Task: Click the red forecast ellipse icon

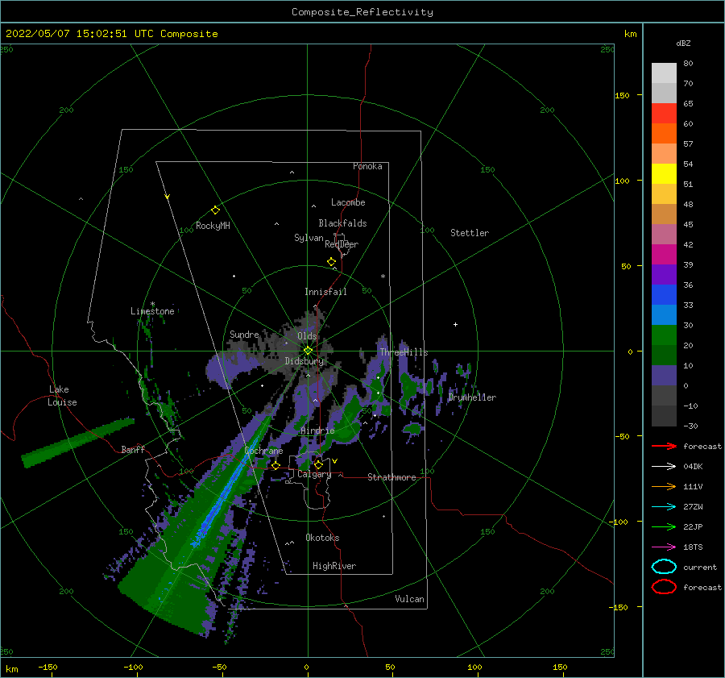Action: pos(664,587)
